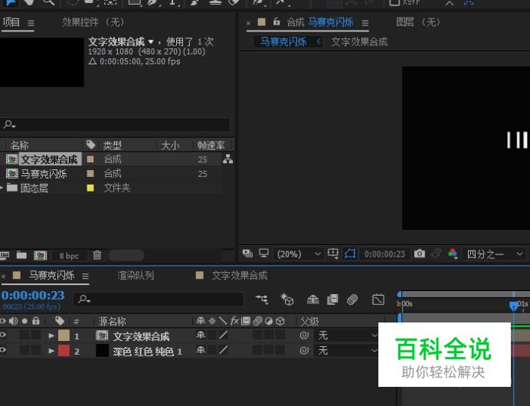
Task: Click parent pick whip for 深色 红色 纯色 1
Action: point(304,351)
